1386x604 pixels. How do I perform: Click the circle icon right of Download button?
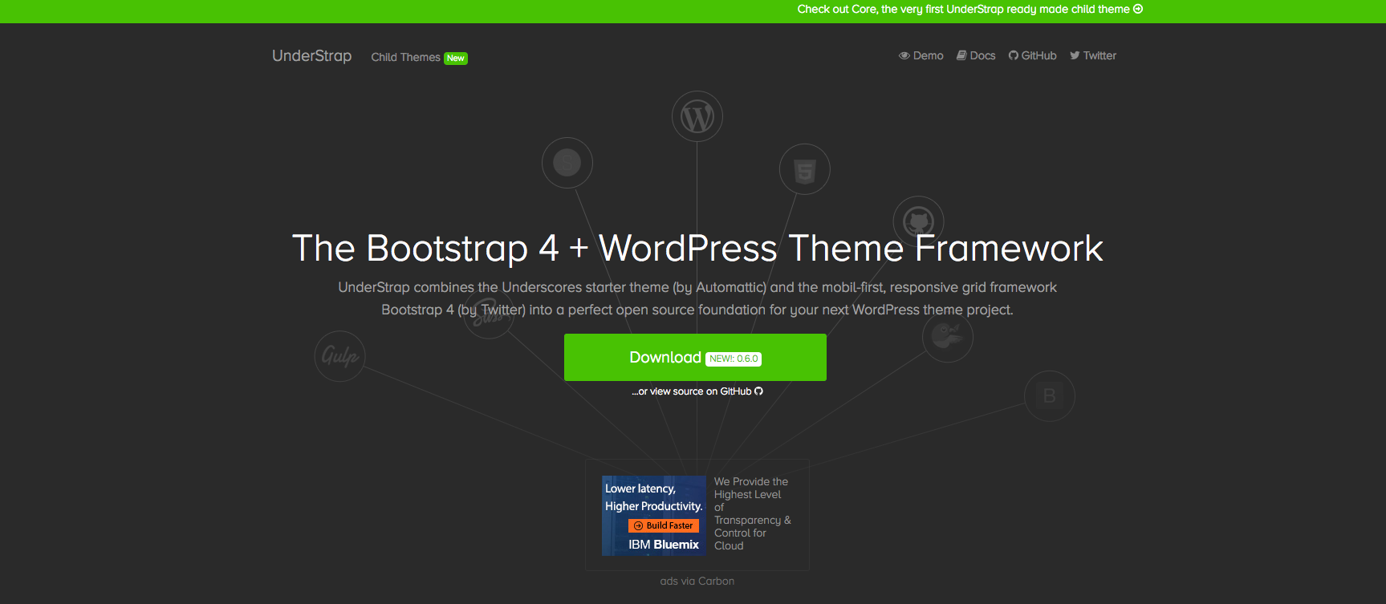[x=948, y=336]
